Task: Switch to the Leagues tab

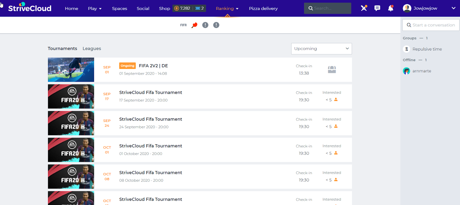Action: tap(92, 49)
